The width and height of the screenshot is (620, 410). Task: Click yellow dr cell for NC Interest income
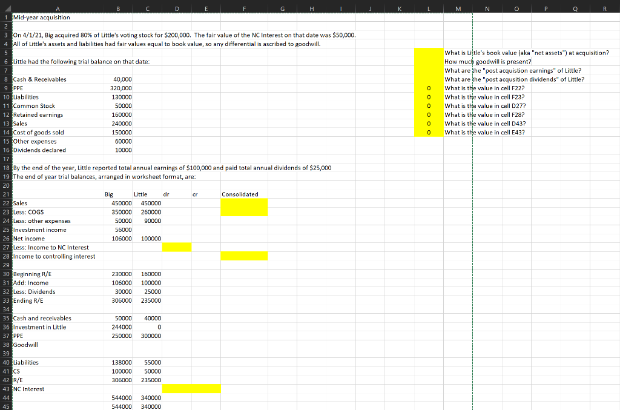[177, 248]
